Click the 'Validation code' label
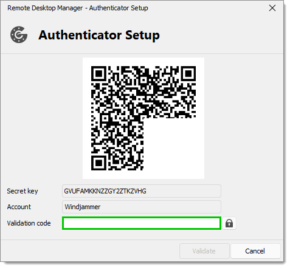290x268 pixels. click(29, 223)
